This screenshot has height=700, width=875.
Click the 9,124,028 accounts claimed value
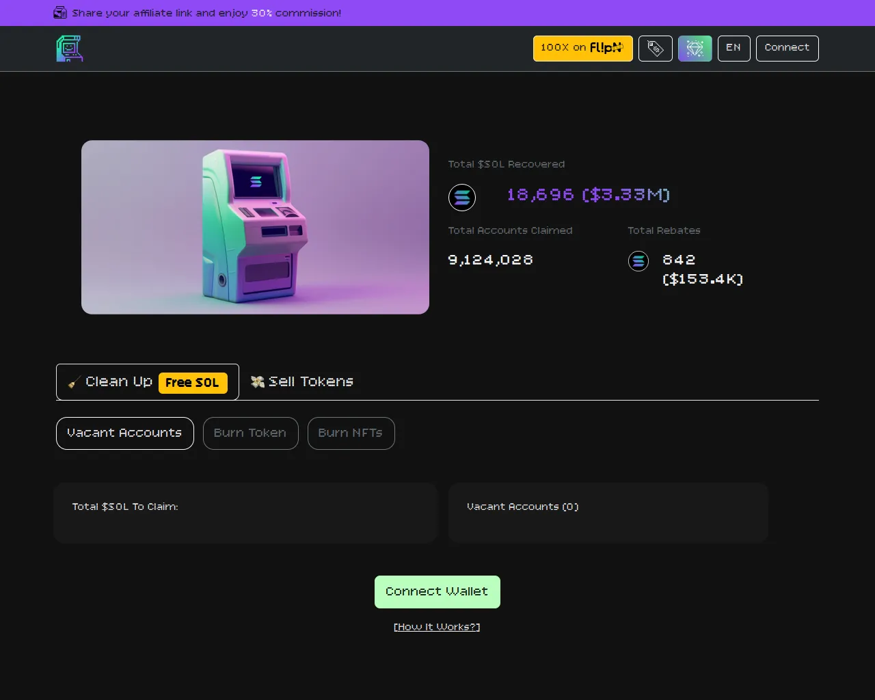click(491, 260)
